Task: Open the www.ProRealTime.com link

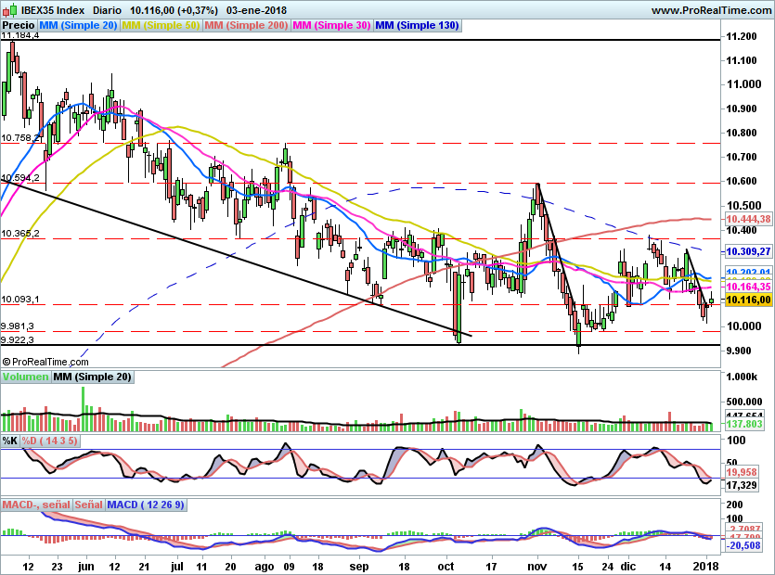Action: [x=710, y=10]
